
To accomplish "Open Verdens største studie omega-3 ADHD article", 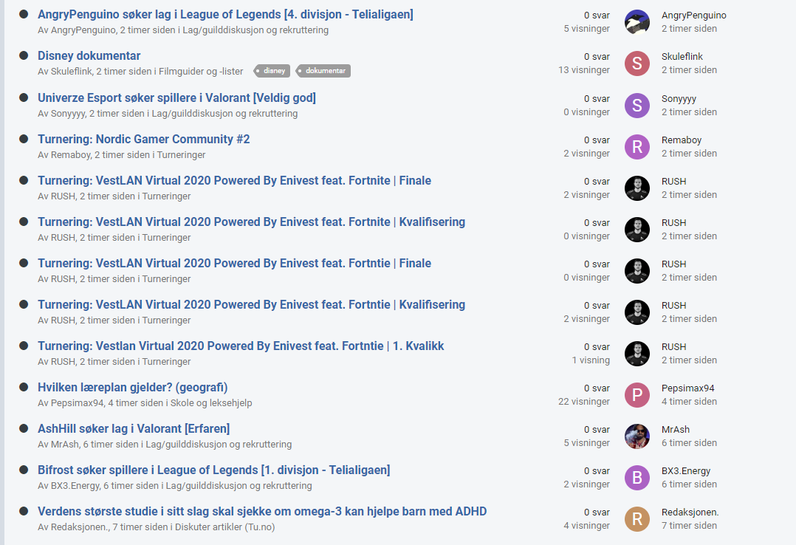I will (262, 512).
